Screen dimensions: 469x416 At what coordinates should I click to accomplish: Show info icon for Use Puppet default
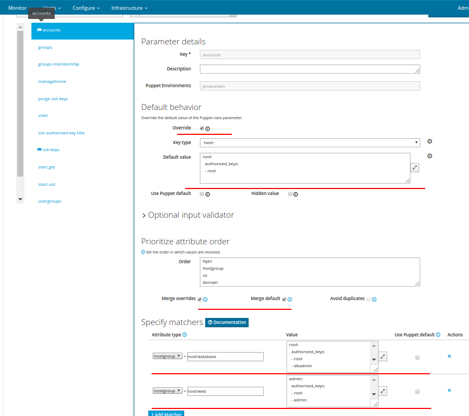click(207, 194)
